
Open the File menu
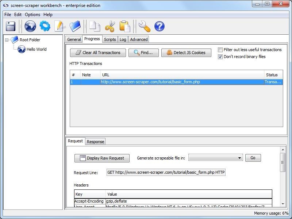pyautogui.click(x=8, y=15)
